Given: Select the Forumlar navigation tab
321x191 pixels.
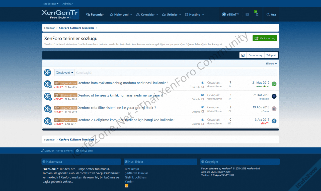Looking at the screenshot, I should coord(95,15).
